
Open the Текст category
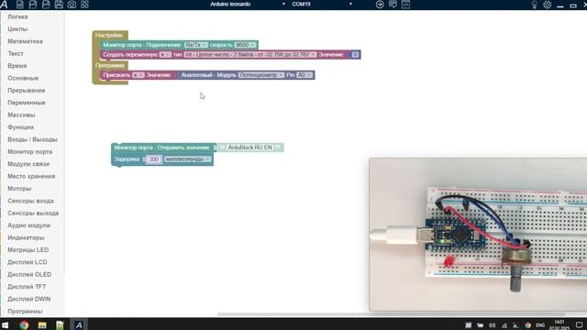(x=16, y=54)
